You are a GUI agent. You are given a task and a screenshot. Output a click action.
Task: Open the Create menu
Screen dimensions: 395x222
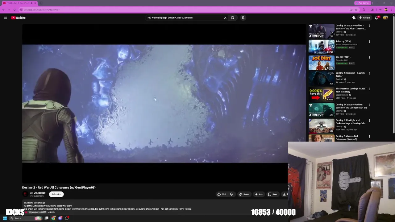tap(364, 18)
